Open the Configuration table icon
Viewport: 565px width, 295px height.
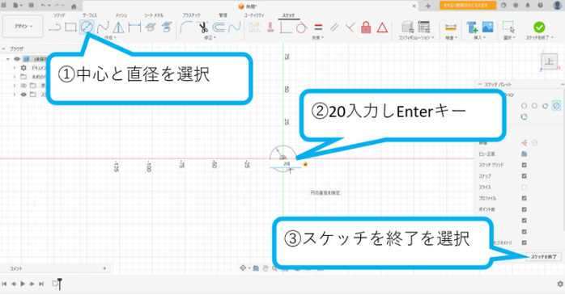click(424, 27)
